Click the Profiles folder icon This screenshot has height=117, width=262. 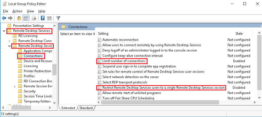click(x=20, y=76)
